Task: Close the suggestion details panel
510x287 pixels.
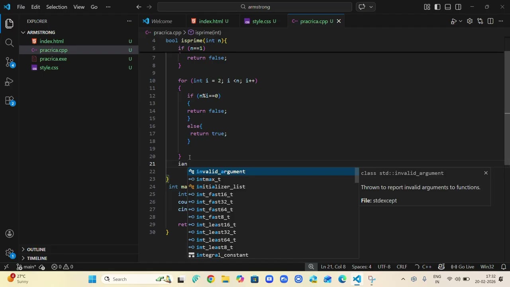Action: point(486,173)
